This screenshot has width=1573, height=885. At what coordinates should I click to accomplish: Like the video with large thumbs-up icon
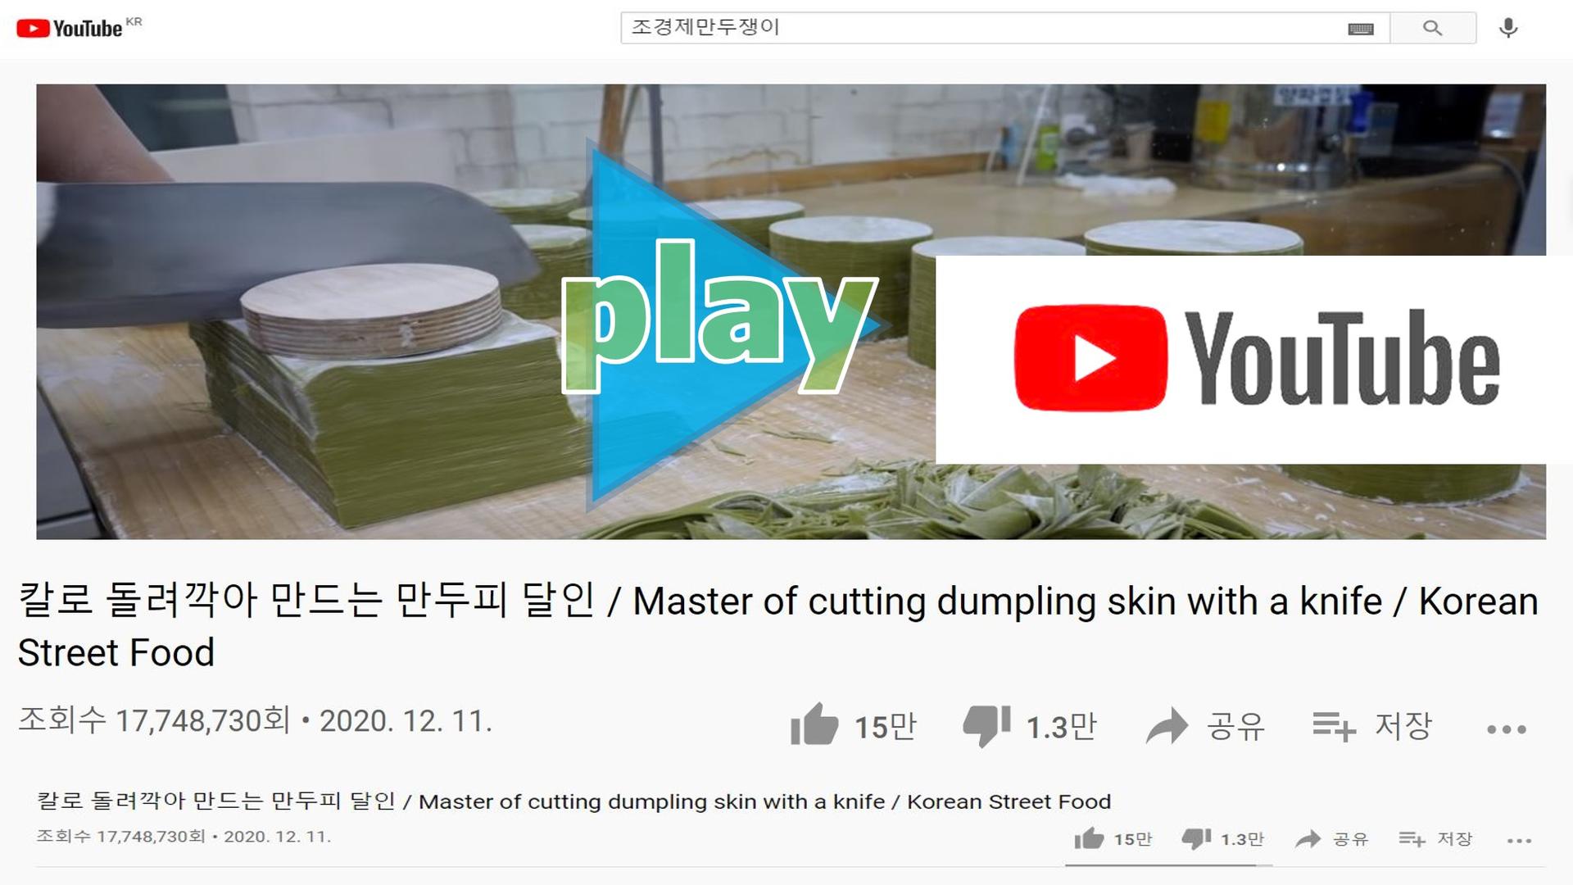(814, 724)
